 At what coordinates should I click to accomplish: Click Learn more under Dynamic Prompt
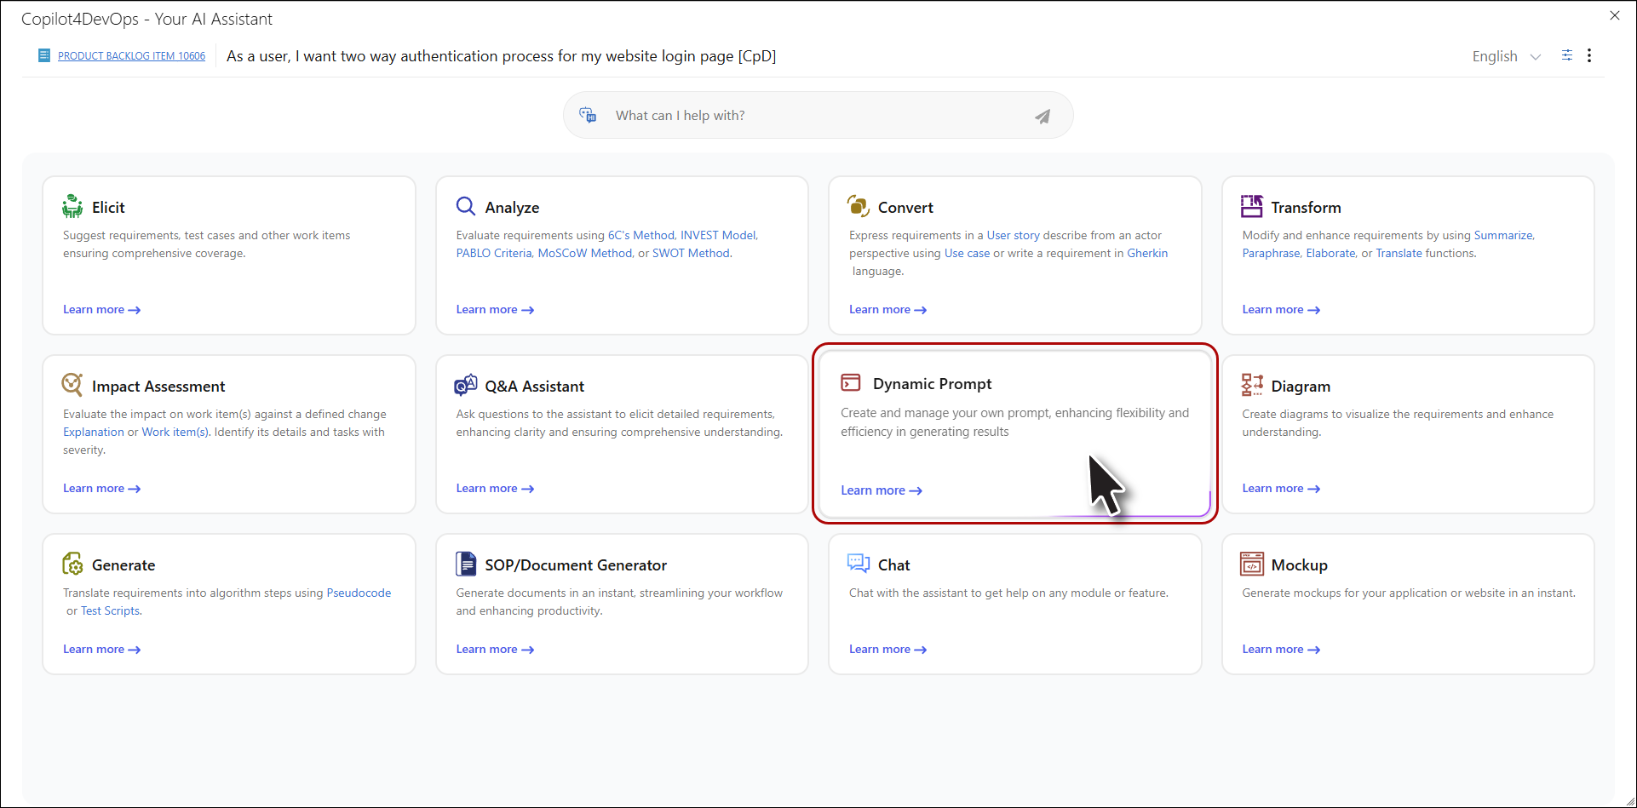click(881, 490)
